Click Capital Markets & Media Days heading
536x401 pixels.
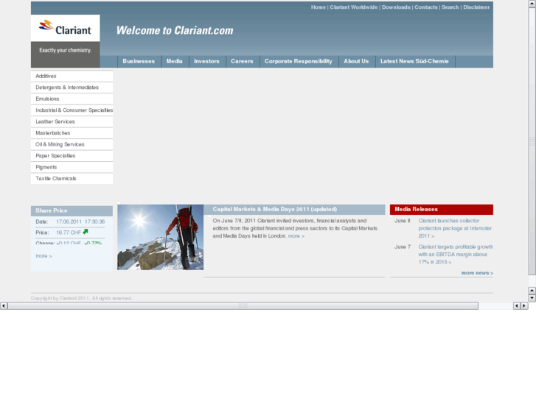[x=274, y=209]
